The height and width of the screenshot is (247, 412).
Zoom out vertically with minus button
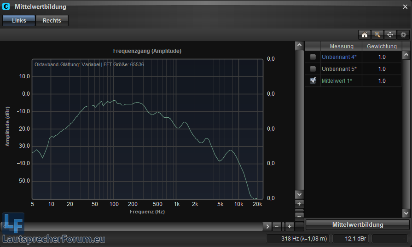point(299,215)
